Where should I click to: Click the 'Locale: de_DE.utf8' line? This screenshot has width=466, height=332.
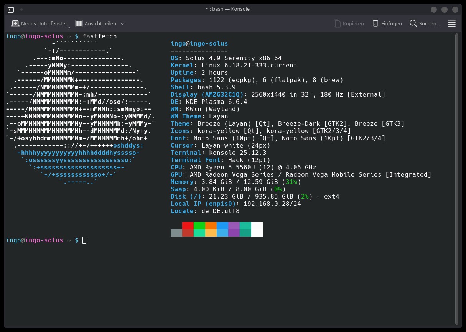coord(205,211)
